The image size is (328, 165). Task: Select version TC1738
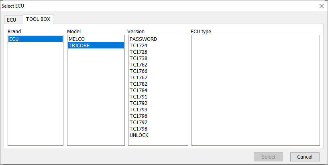[138, 58]
